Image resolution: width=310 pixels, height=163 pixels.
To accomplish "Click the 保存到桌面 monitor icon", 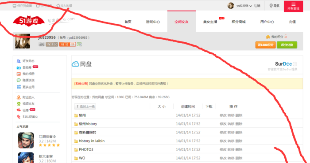I will pos(15,6).
